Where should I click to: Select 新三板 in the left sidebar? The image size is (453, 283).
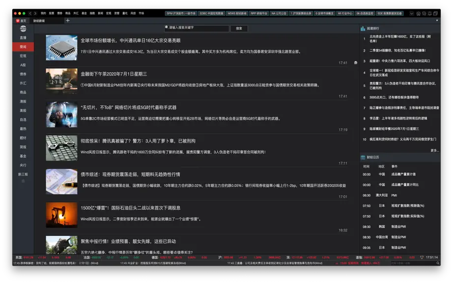pos(23,174)
